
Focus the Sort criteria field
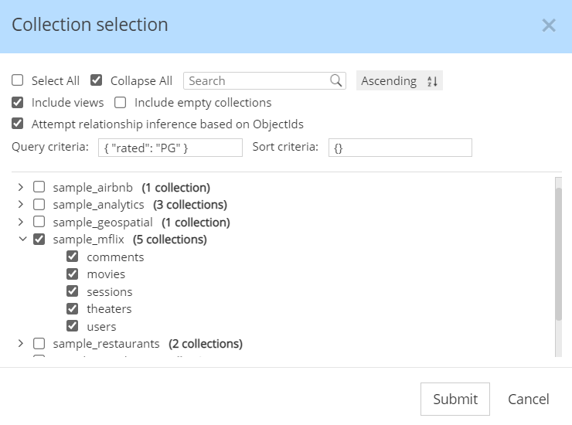pos(400,148)
